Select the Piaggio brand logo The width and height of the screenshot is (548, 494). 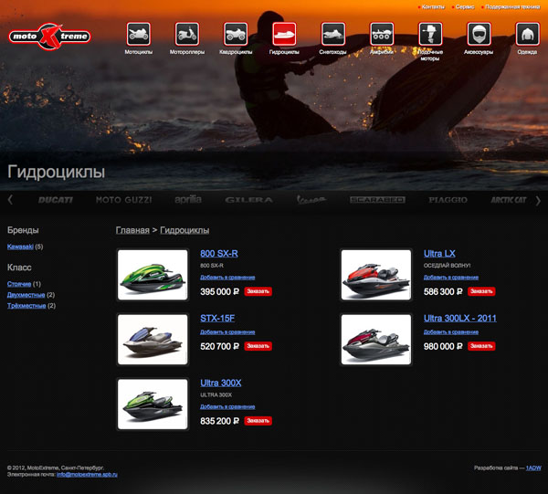pyautogui.click(x=448, y=200)
